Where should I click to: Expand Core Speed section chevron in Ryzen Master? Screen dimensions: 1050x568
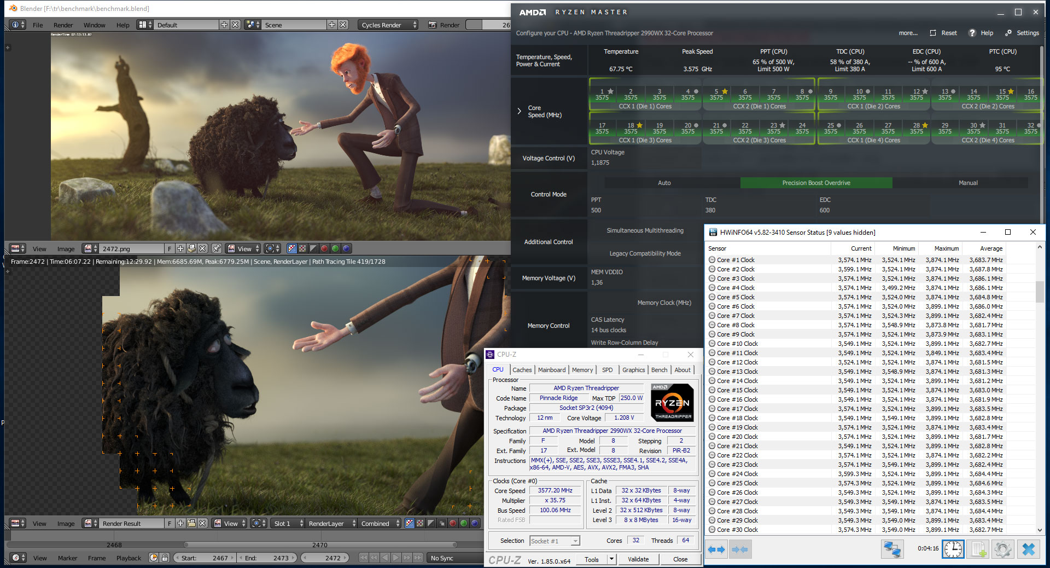click(x=519, y=111)
